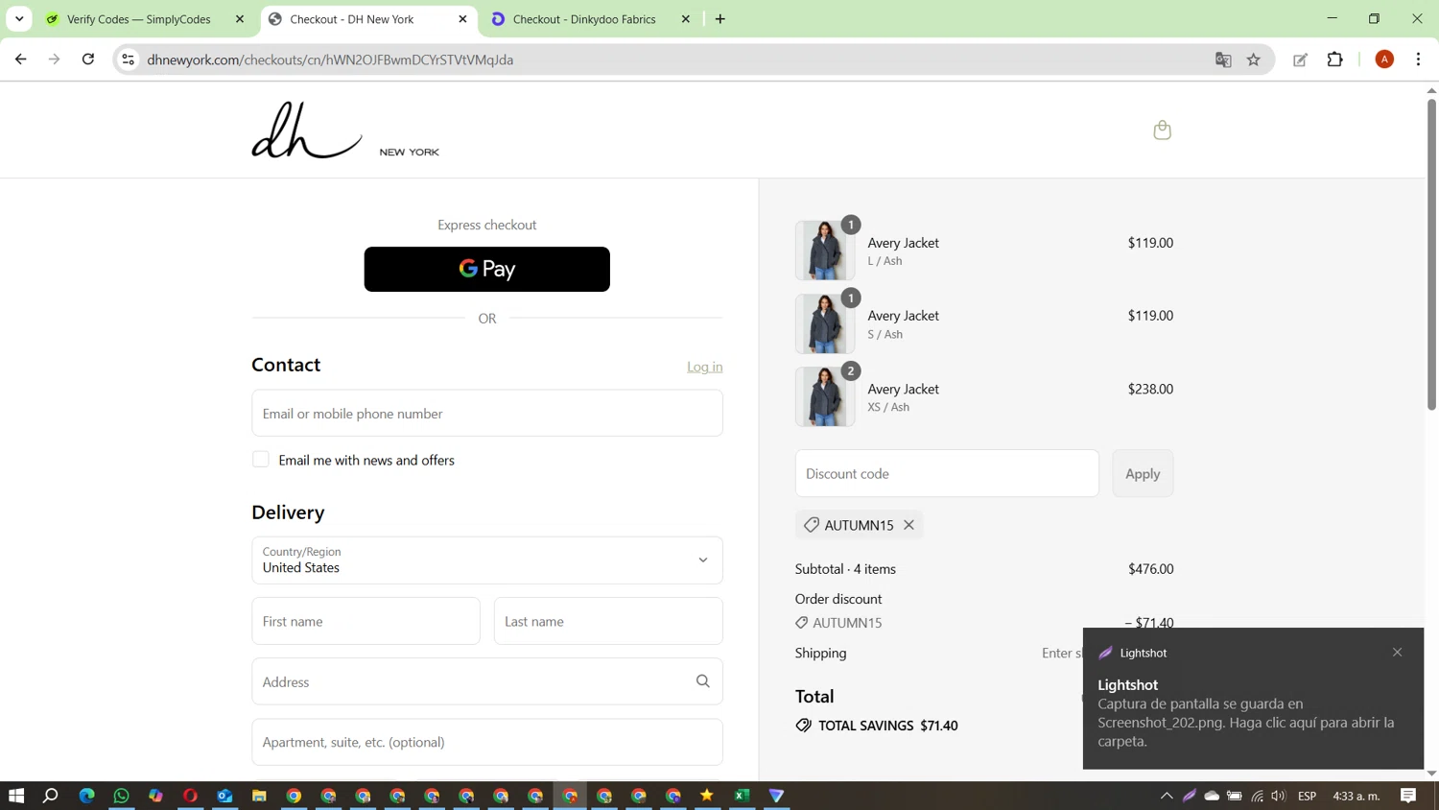Launch Microsoft Edge from taskbar
Screen dimensions: 1439x810
pos(86,796)
